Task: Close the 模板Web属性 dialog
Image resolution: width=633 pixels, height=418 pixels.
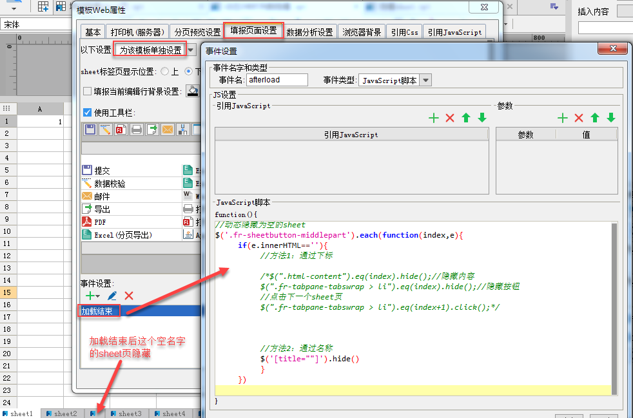Action: click(x=484, y=7)
